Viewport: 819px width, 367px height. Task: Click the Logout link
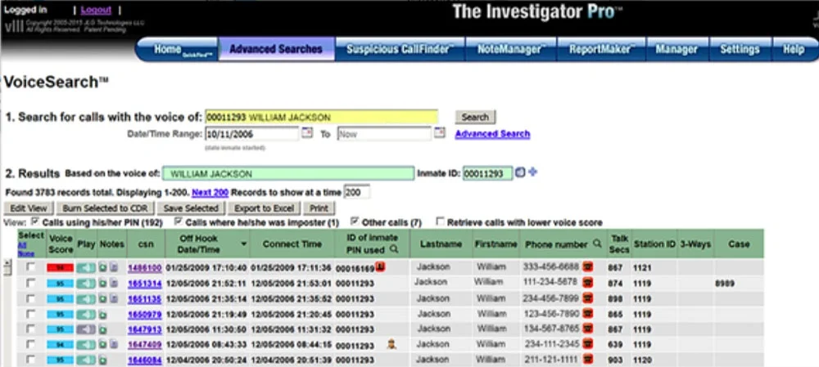point(96,10)
